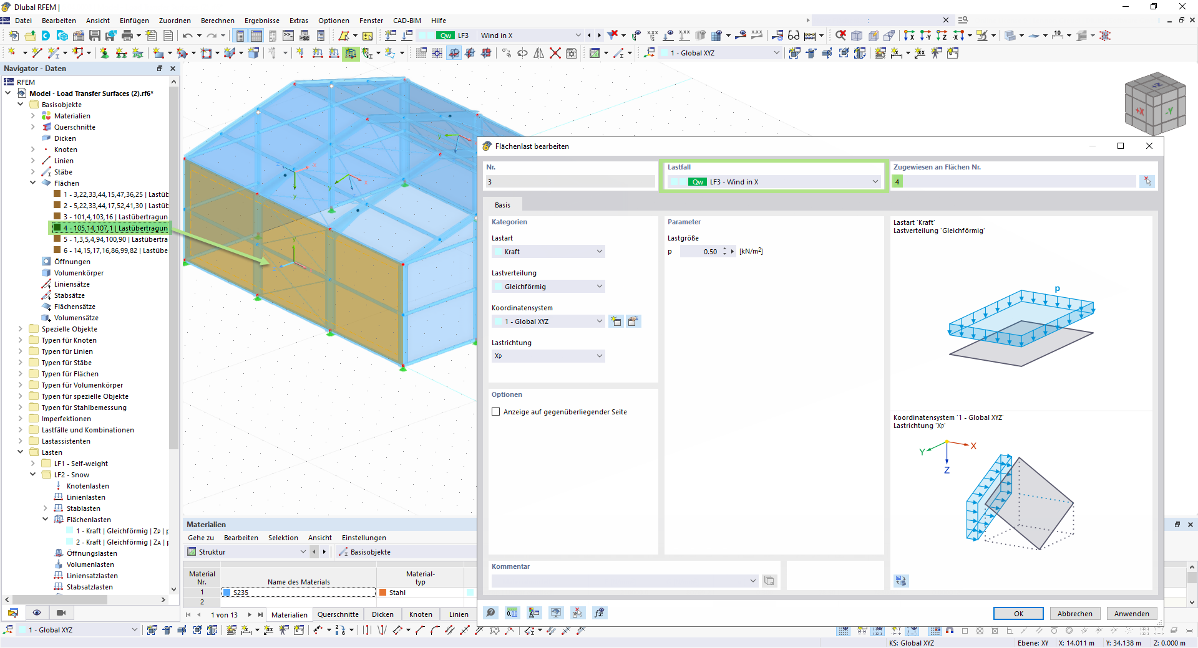The height and width of the screenshot is (648, 1198).
Task: Open the Berechnen menu
Action: [218, 21]
